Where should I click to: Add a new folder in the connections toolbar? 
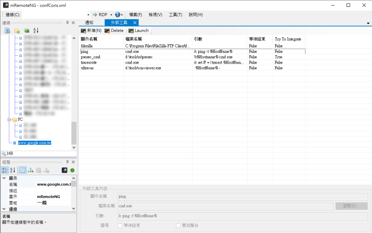[17, 31]
